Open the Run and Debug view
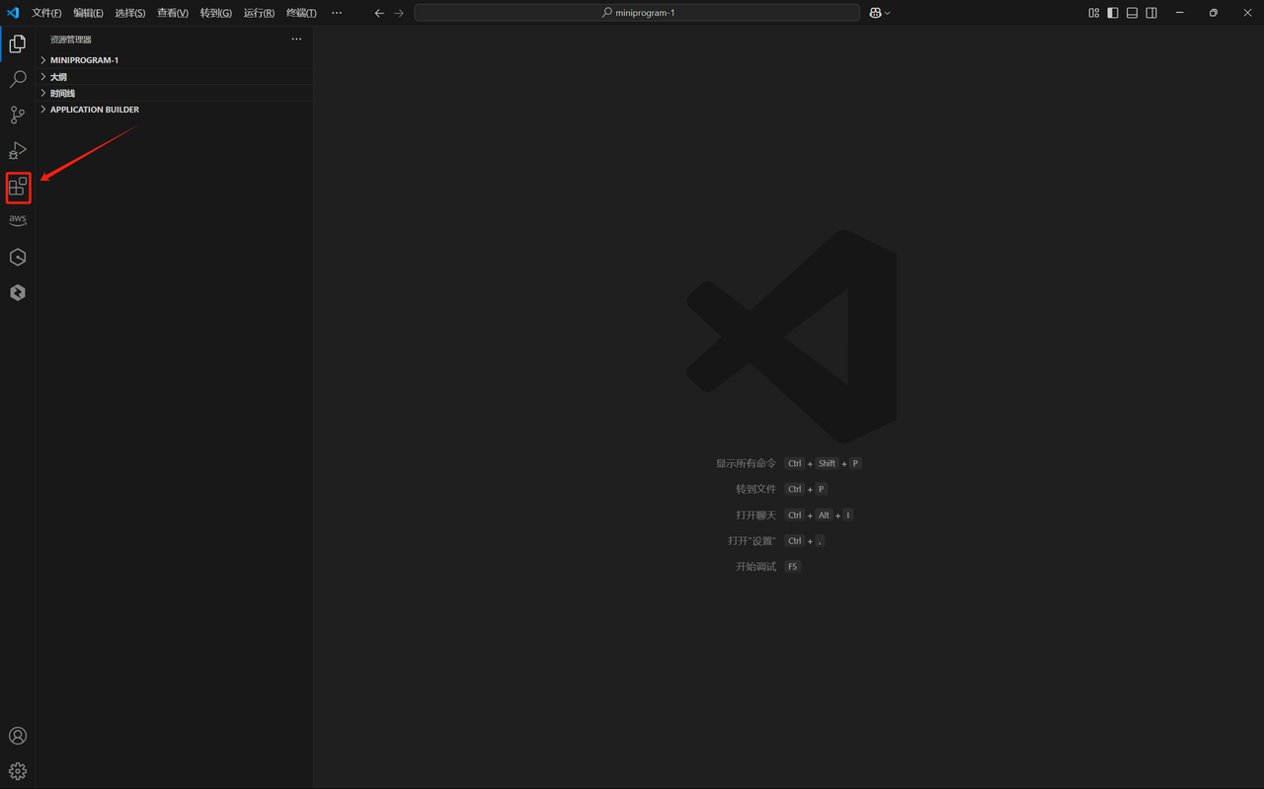The width and height of the screenshot is (1264, 789). click(18, 150)
